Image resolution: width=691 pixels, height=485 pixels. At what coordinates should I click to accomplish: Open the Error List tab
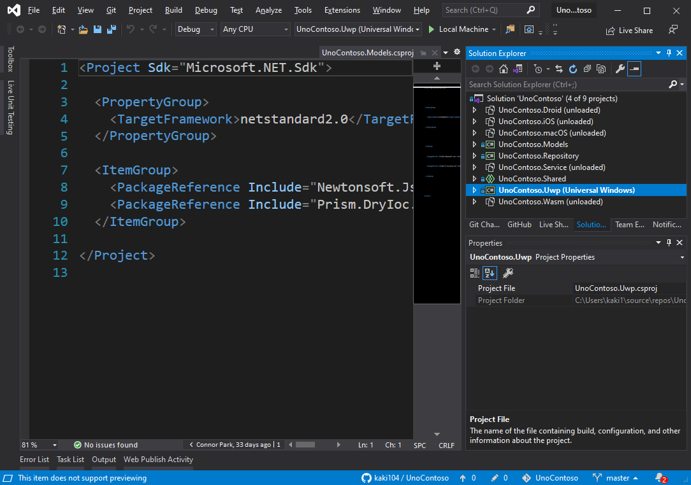34,460
